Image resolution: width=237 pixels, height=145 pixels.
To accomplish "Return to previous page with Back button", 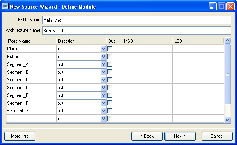I will (147, 136).
